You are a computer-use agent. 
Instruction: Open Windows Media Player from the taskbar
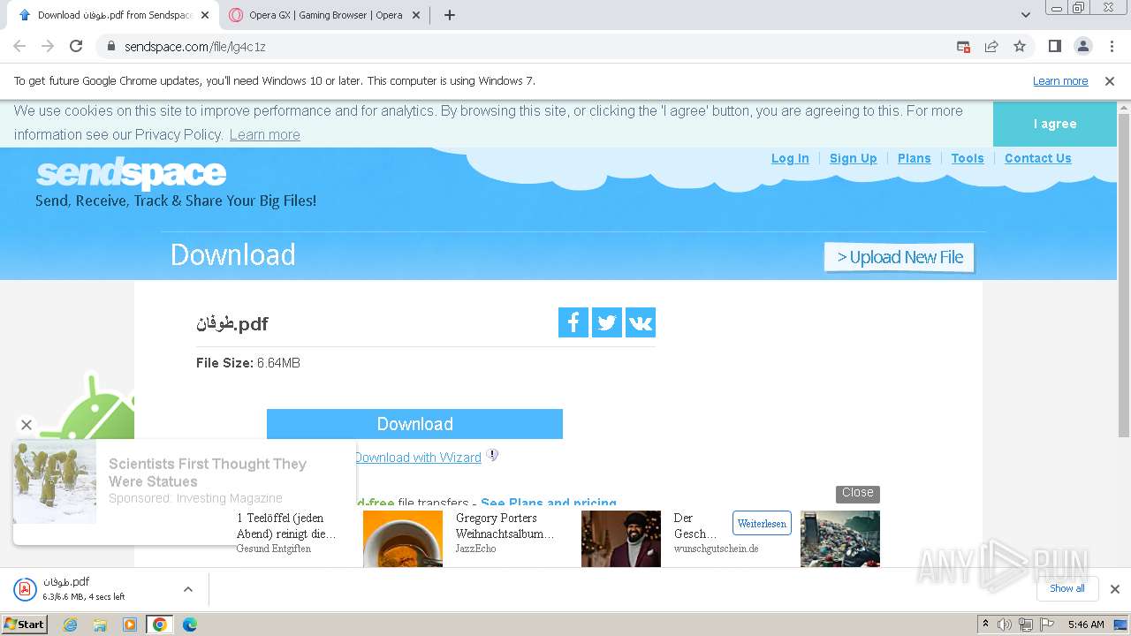pos(130,625)
